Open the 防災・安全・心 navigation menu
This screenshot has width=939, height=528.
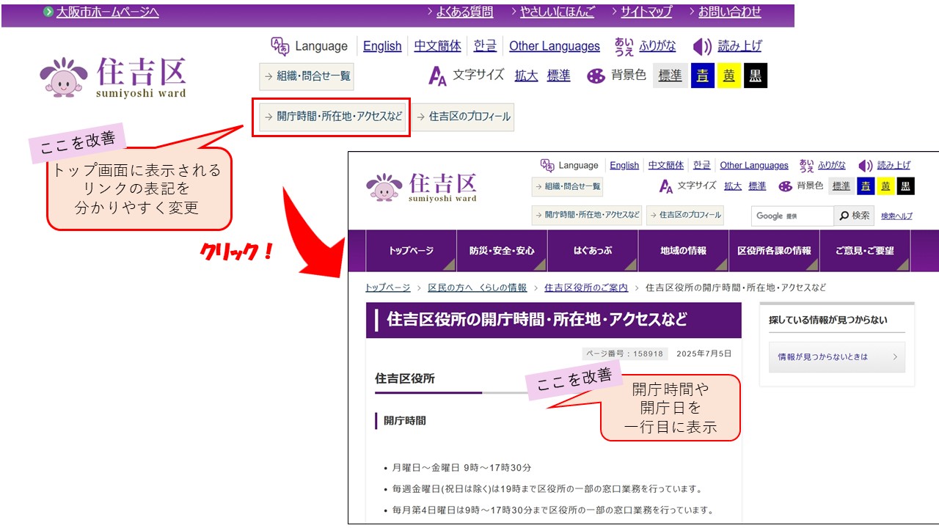coord(502,251)
